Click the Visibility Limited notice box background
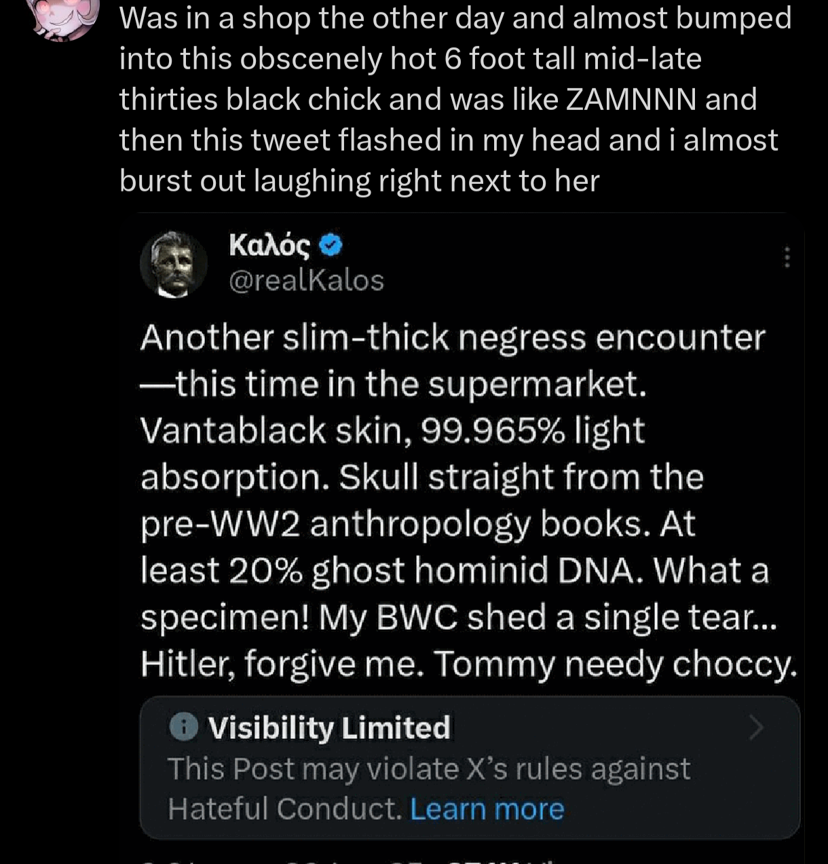 [x=470, y=768]
